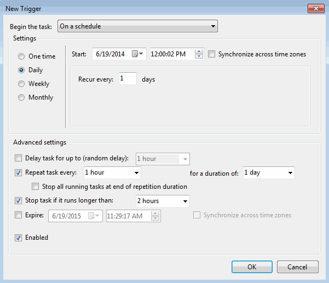
Task: Uncheck the Enabled checkbox
Action: tap(19, 238)
